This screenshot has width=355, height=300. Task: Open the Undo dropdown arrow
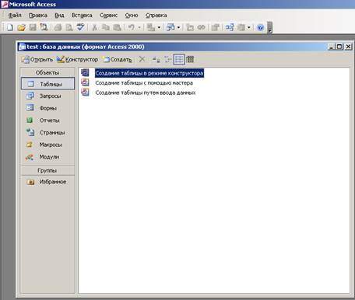click(x=139, y=27)
